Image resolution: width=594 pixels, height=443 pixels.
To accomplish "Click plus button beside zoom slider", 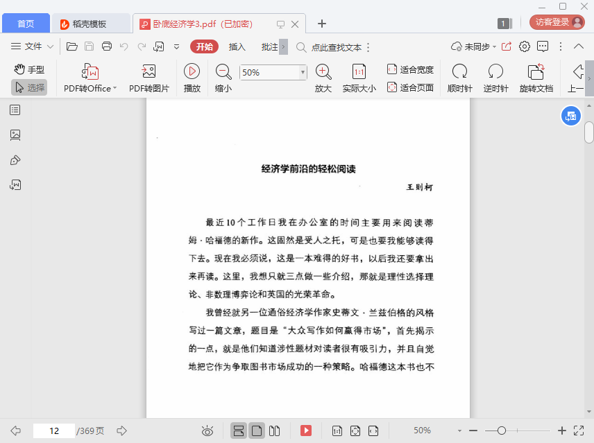I will (x=562, y=431).
